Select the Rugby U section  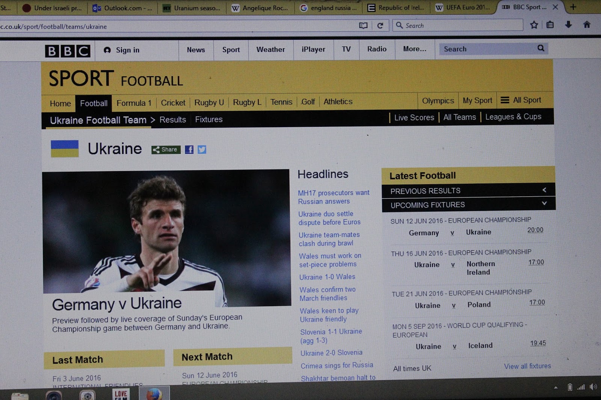(209, 102)
